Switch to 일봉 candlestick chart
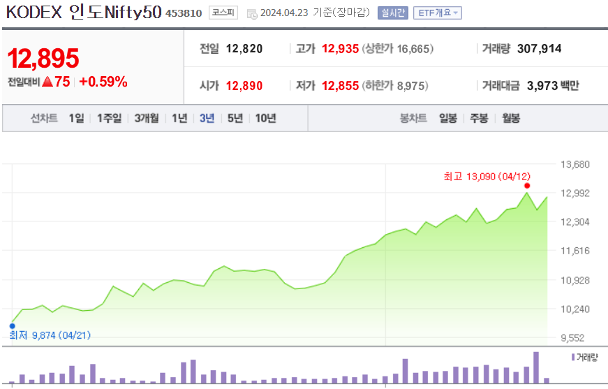This screenshot has height=389, width=608. tap(448, 118)
